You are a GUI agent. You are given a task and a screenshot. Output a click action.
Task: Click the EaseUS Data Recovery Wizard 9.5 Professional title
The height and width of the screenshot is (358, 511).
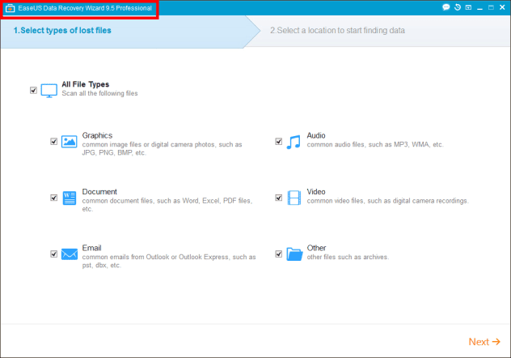tap(85, 8)
